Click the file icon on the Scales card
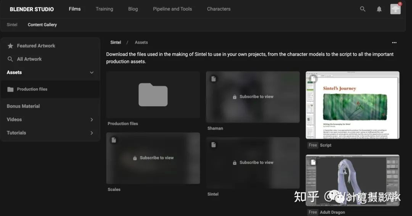412x216 pixels. (x=114, y=140)
